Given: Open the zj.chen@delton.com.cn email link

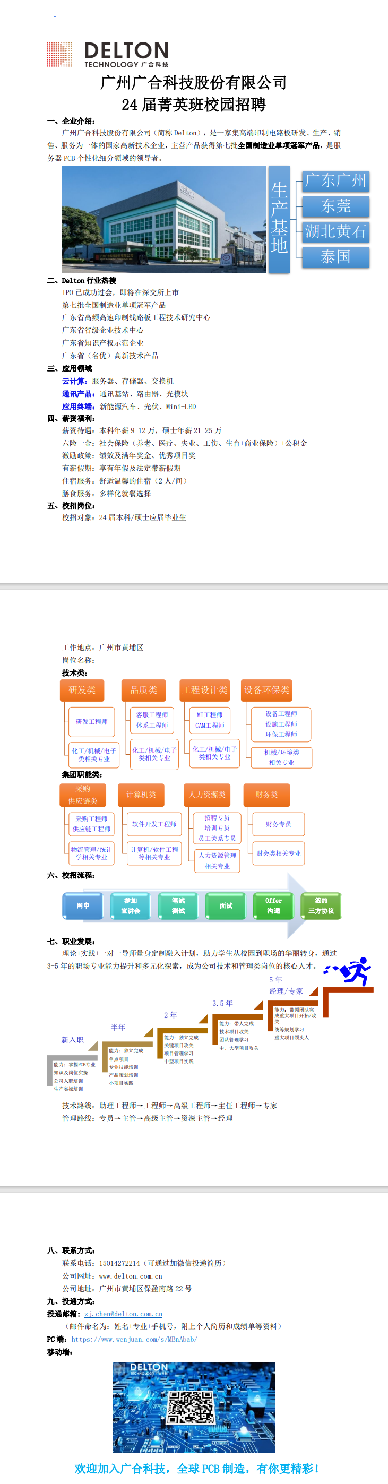Looking at the screenshot, I should tap(123, 1314).
